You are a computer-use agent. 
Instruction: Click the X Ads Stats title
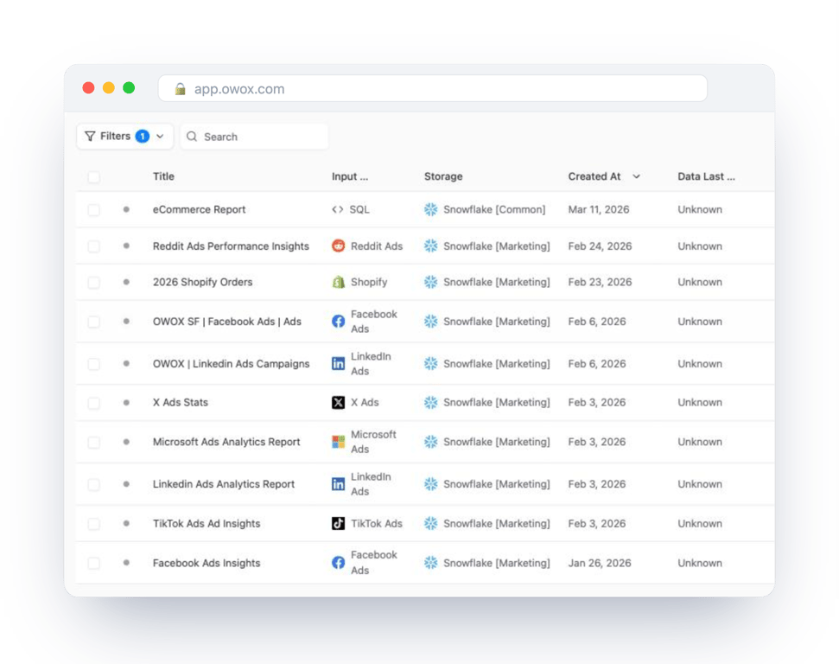181,402
